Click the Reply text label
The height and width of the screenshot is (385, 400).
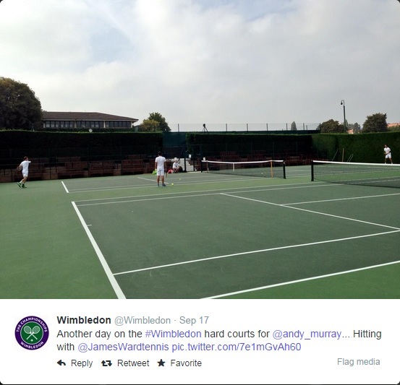click(x=82, y=363)
